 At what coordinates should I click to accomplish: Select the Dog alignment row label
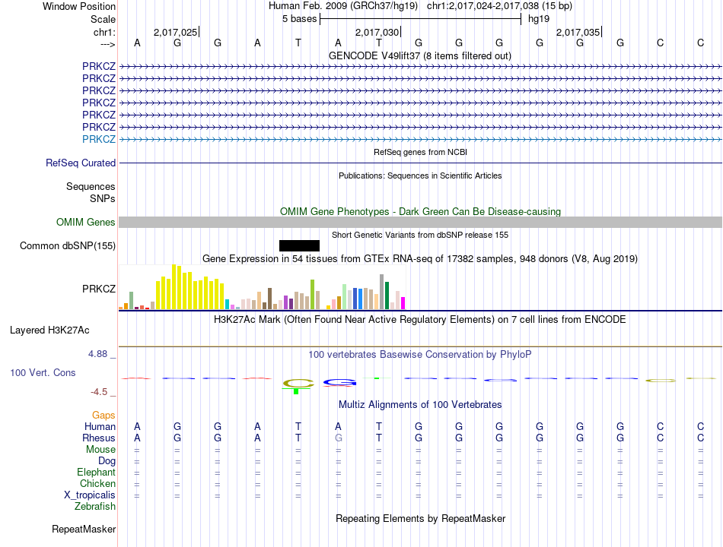tap(107, 461)
